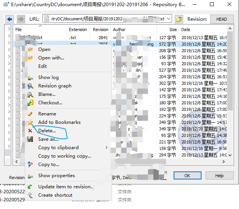Click the document icon in URL field
The image size is (239, 209).
point(47,19)
